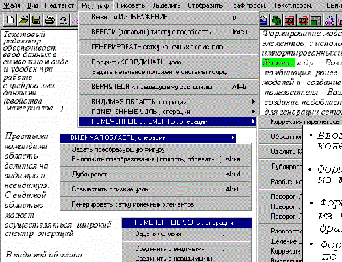The image size is (342, 262).
Task: Choose Задать преобразующую фигуру entry
Action: [x=156, y=149]
